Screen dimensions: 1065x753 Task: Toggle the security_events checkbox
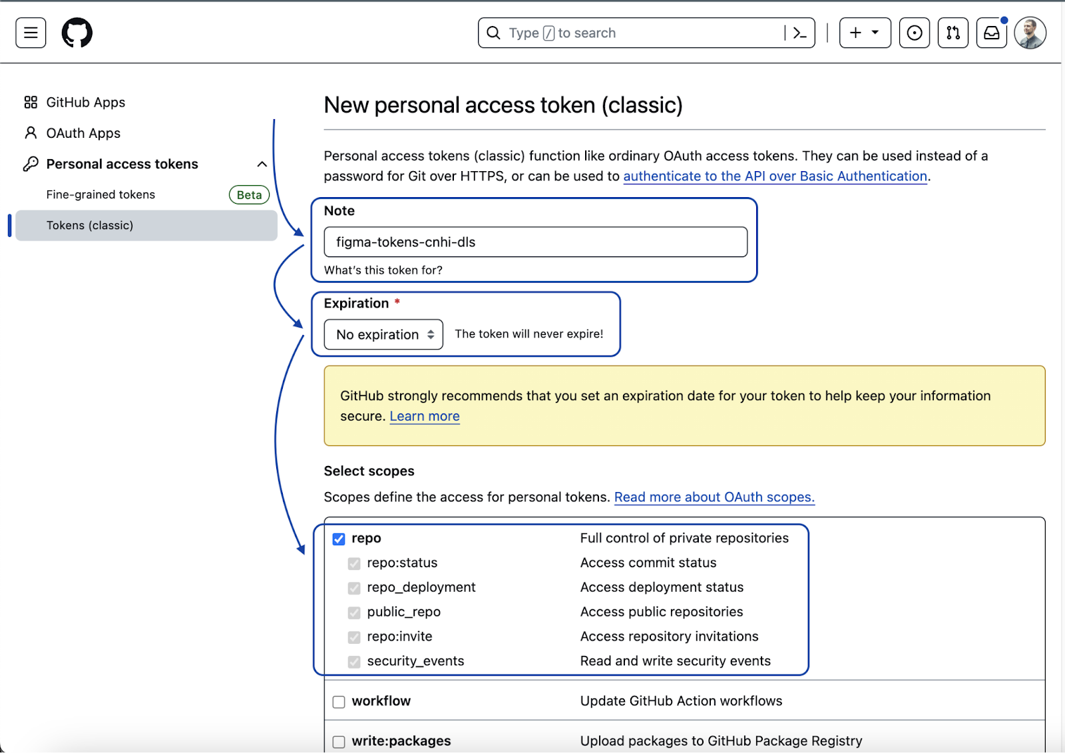(x=354, y=662)
